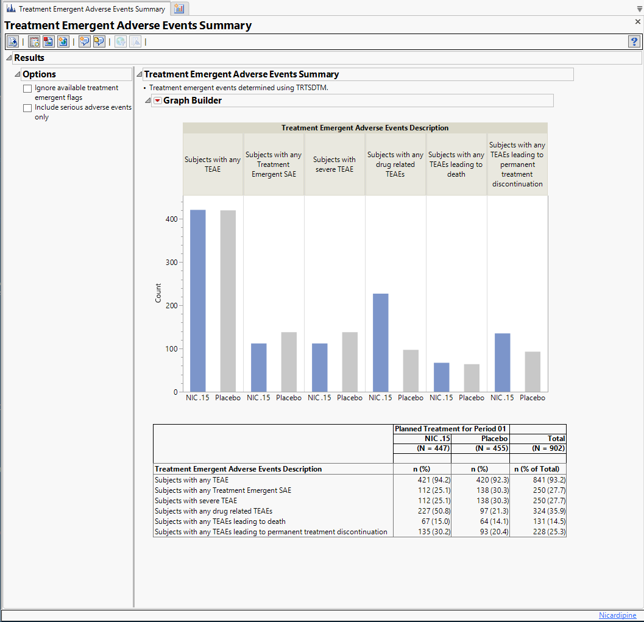Image resolution: width=644 pixels, height=622 pixels.
Task: Collapse the Graph Builder outline with gray triangle
Action: pos(147,101)
